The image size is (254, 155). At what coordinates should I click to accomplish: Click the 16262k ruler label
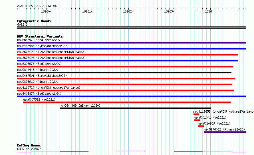pyautogui.click(x=128, y=11)
